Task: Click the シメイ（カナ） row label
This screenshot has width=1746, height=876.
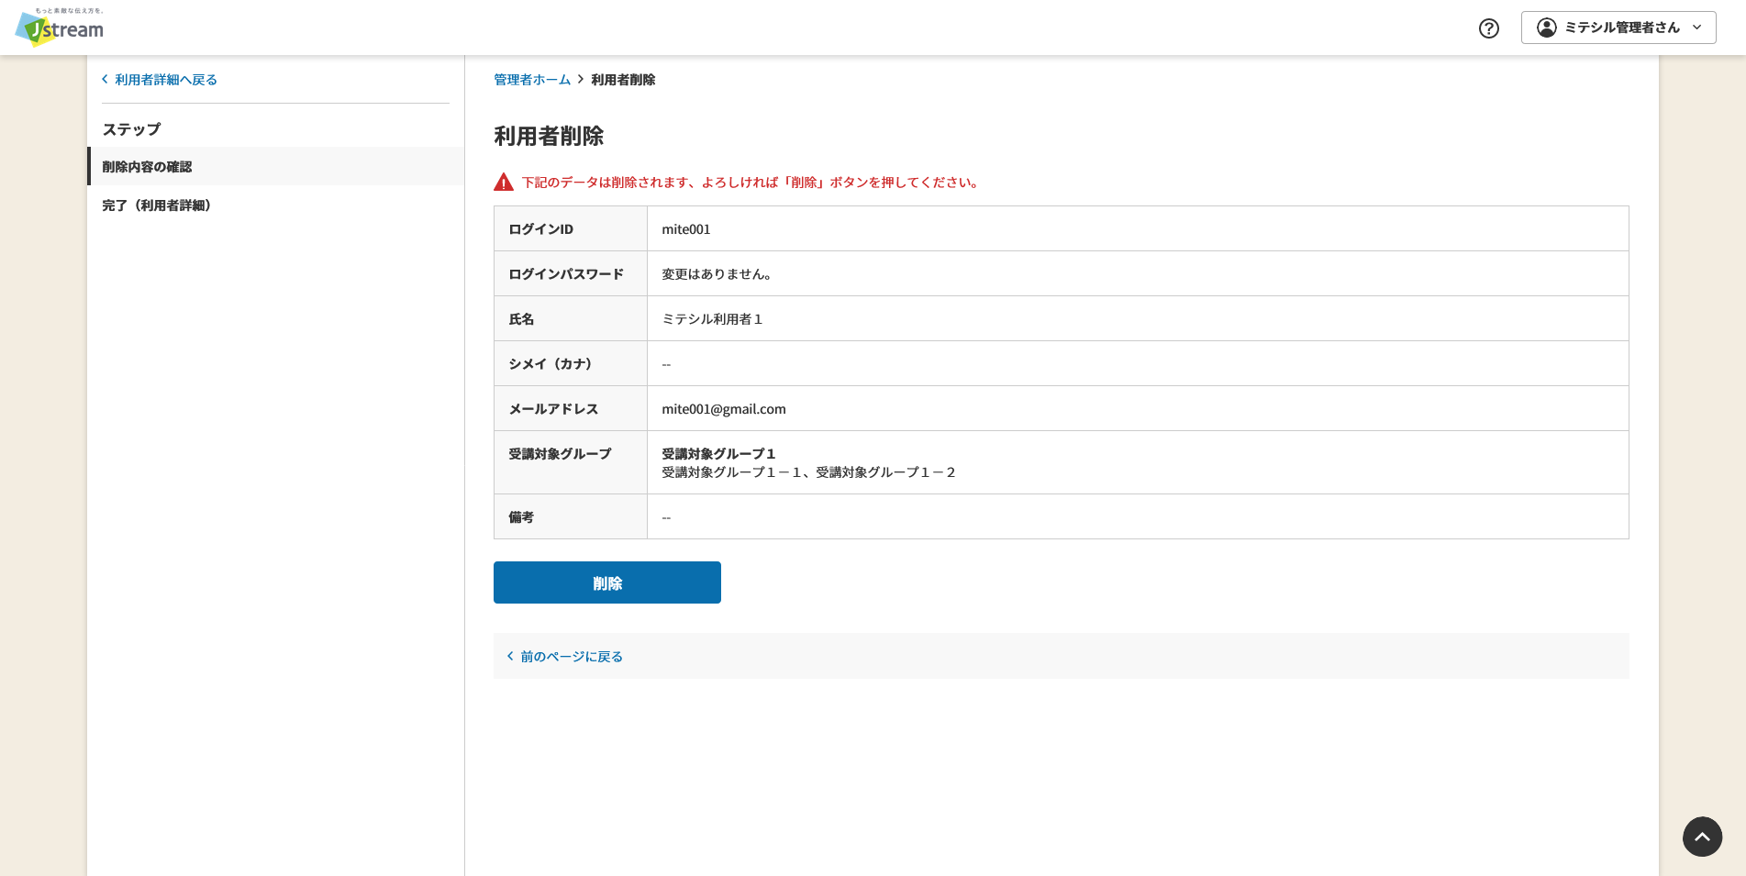Action: (550, 364)
